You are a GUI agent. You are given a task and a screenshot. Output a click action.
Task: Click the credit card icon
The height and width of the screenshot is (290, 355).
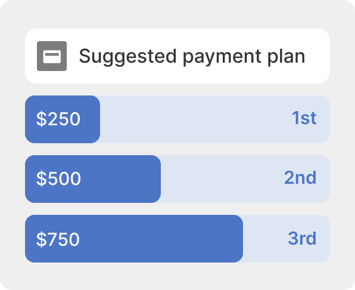click(52, 56)
